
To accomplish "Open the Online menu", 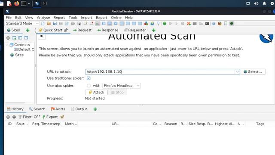I will click(x=116, y=18).
